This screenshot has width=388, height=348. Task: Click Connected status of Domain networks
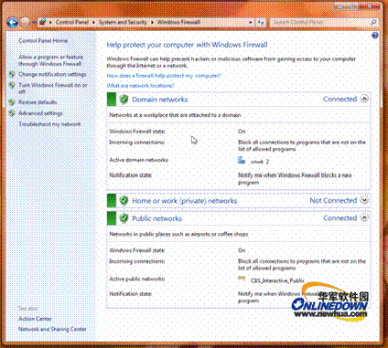point(339,99)
